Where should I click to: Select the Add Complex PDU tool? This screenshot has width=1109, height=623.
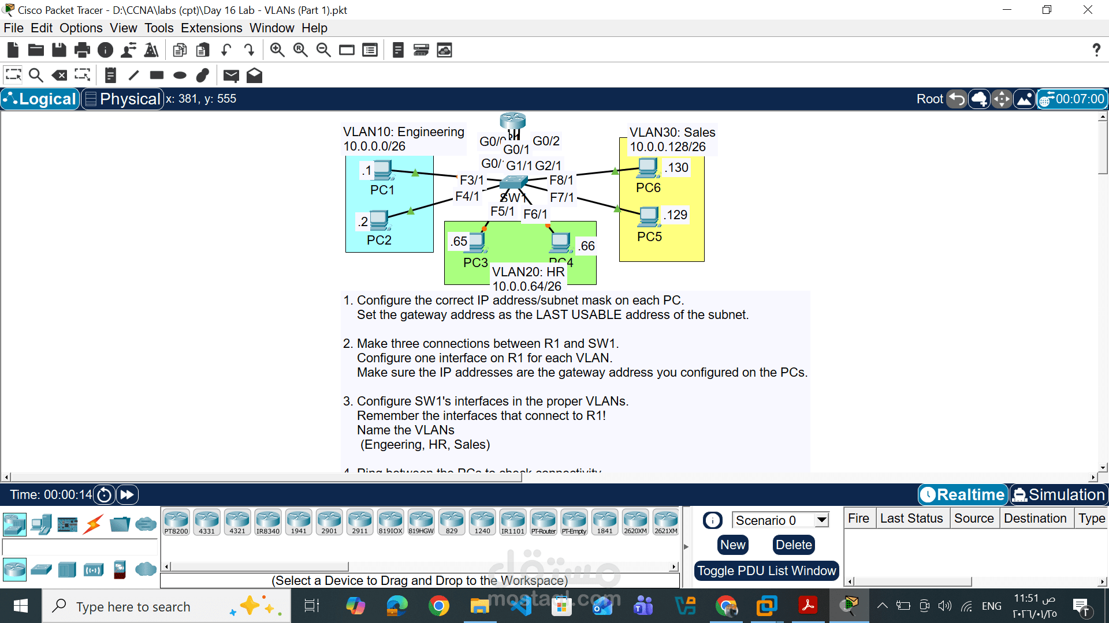tap(254, 75)
